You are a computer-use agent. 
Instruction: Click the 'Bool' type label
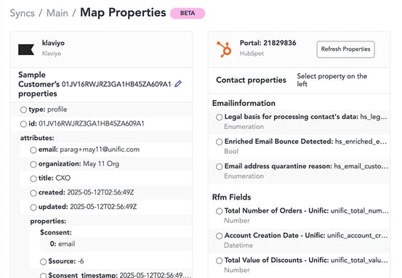[231, 151]
